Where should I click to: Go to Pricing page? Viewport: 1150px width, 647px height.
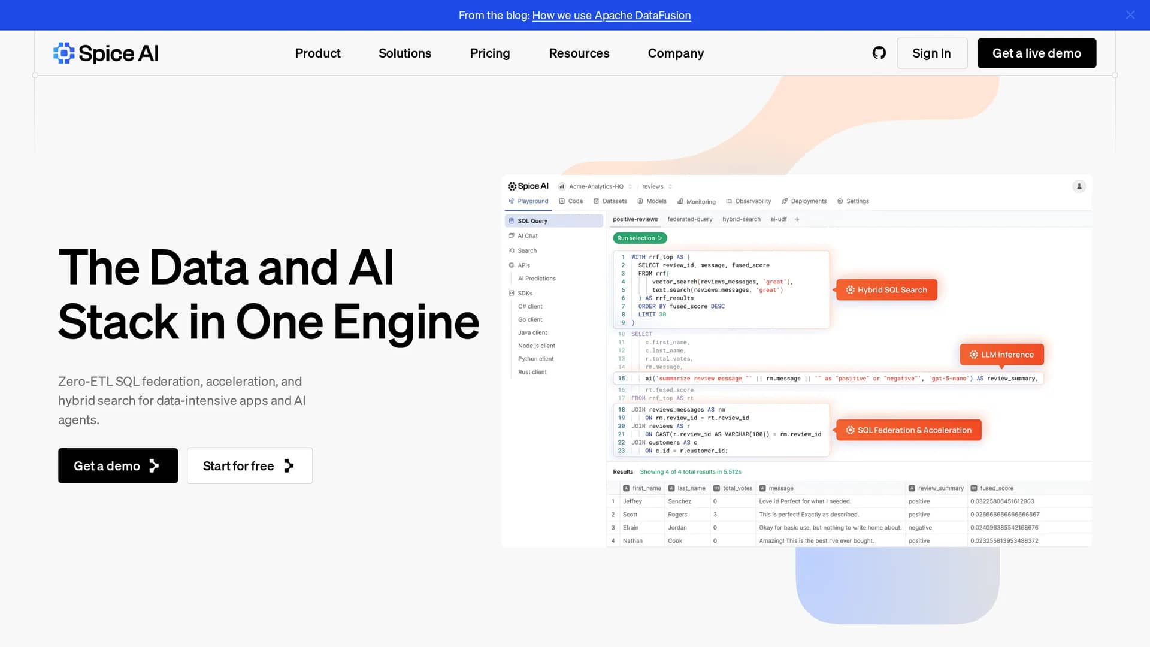(490, 53)
